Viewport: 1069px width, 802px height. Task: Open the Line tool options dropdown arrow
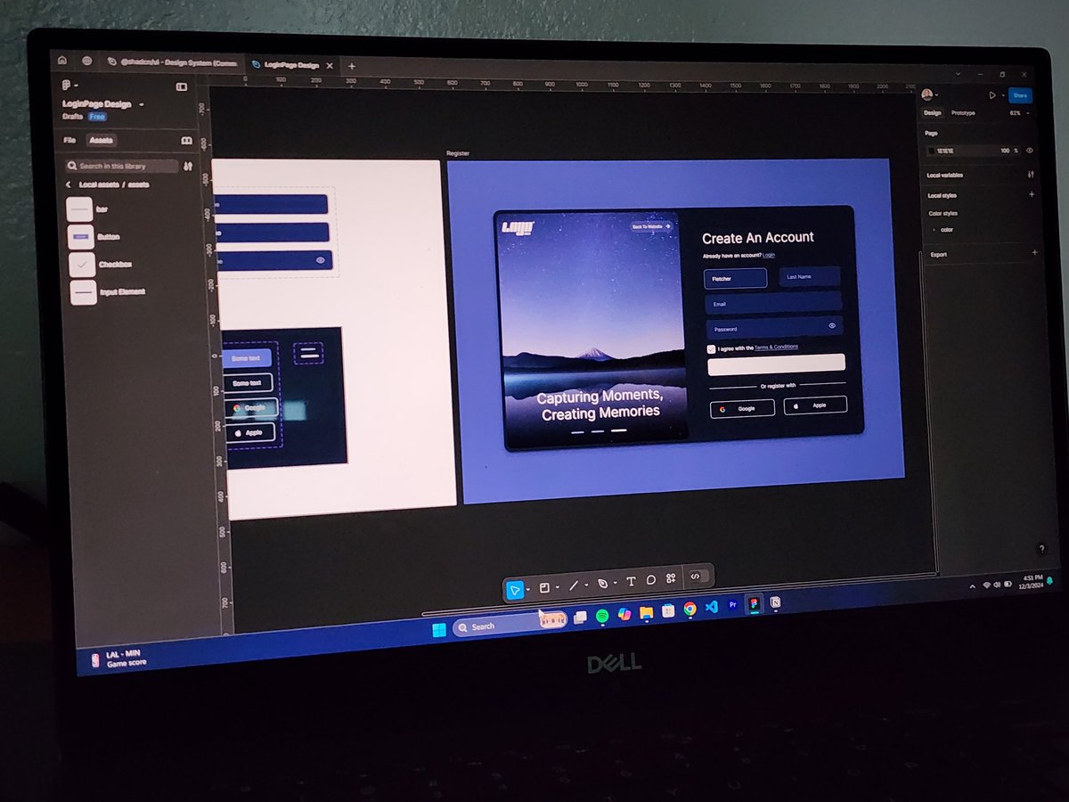[586, 585]
